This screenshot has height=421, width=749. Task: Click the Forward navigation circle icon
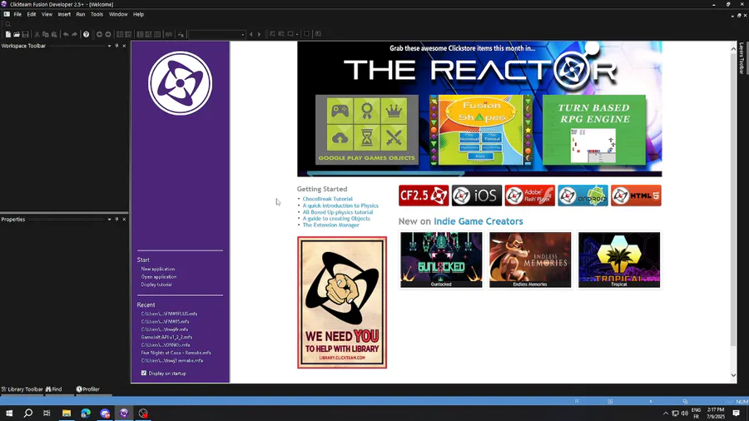(108, 34)
